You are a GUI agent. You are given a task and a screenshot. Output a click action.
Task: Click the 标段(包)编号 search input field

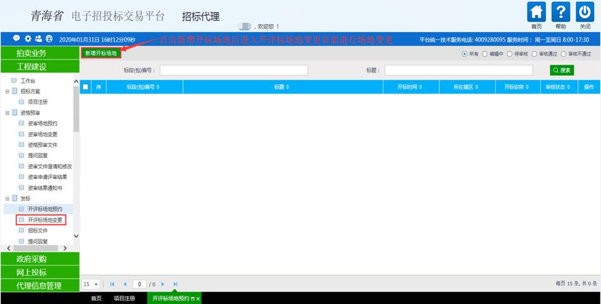[x=233, y=70]
